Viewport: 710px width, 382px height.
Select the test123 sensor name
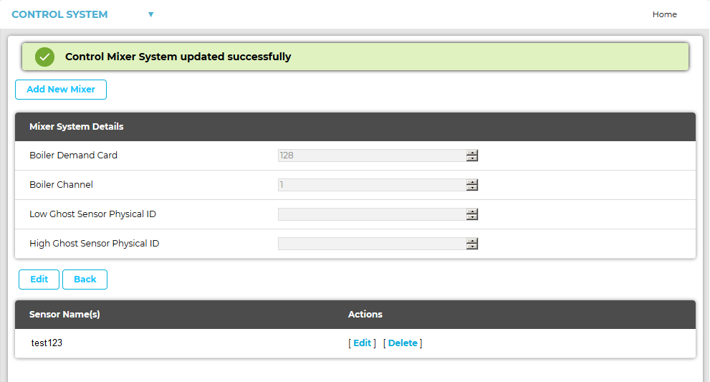click(47, 343)
